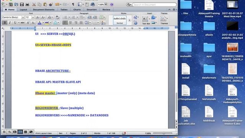Open the Media Browser icon

click(93, 4)
